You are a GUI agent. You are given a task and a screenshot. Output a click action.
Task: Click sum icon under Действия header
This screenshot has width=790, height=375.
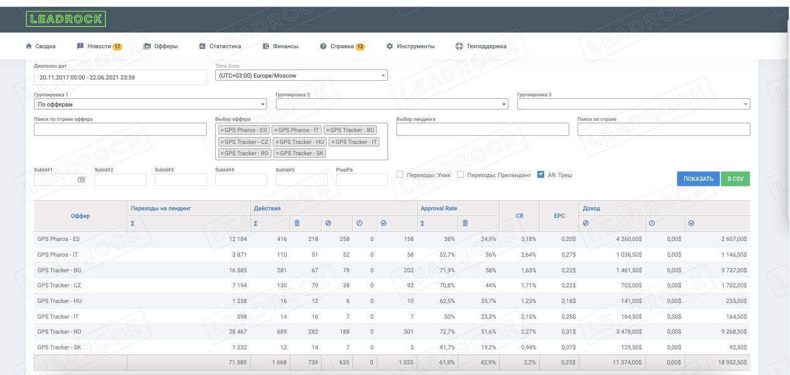pyautogui.click(x=256, y=223)
